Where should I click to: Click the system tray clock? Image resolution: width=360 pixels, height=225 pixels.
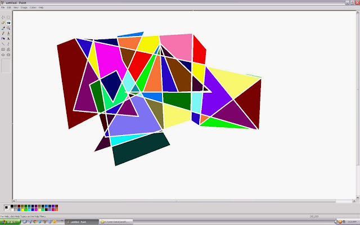[352, 222]
